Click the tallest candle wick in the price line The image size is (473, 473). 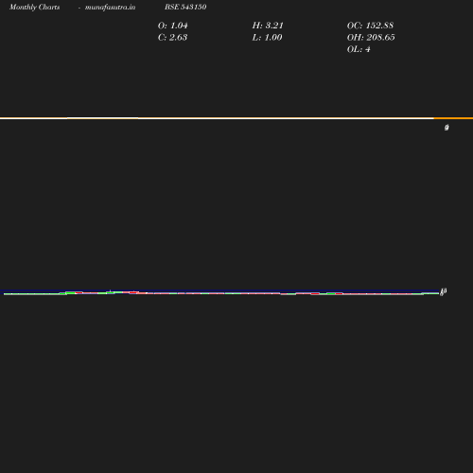click(x=110, y=291)
